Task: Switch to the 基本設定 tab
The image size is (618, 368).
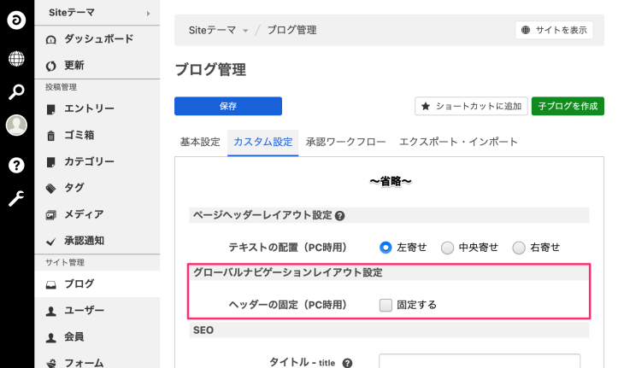Action: 200,142
